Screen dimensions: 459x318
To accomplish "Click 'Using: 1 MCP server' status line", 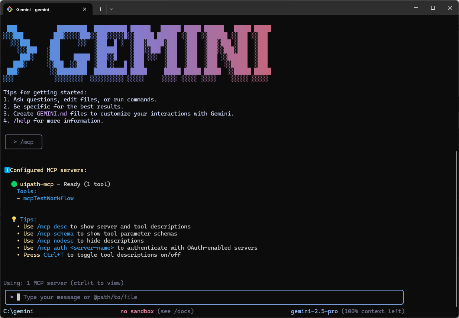I will point(64,283).
